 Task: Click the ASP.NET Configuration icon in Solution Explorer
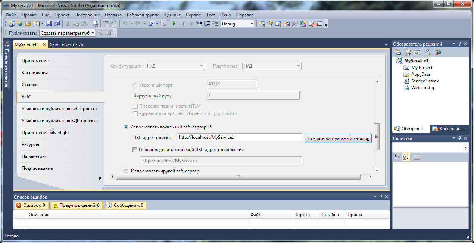click(439, 52)
